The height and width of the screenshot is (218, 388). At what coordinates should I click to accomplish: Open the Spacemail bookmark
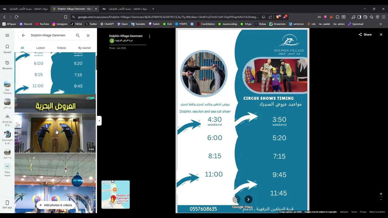[356, 24]
